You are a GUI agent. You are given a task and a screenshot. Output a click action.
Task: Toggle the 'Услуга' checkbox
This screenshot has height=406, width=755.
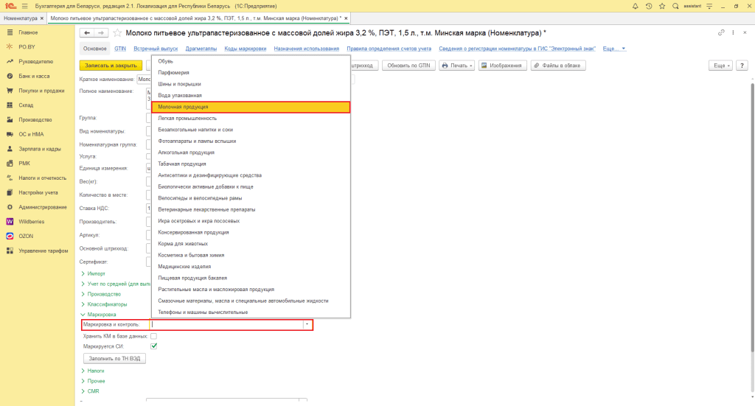150,156
